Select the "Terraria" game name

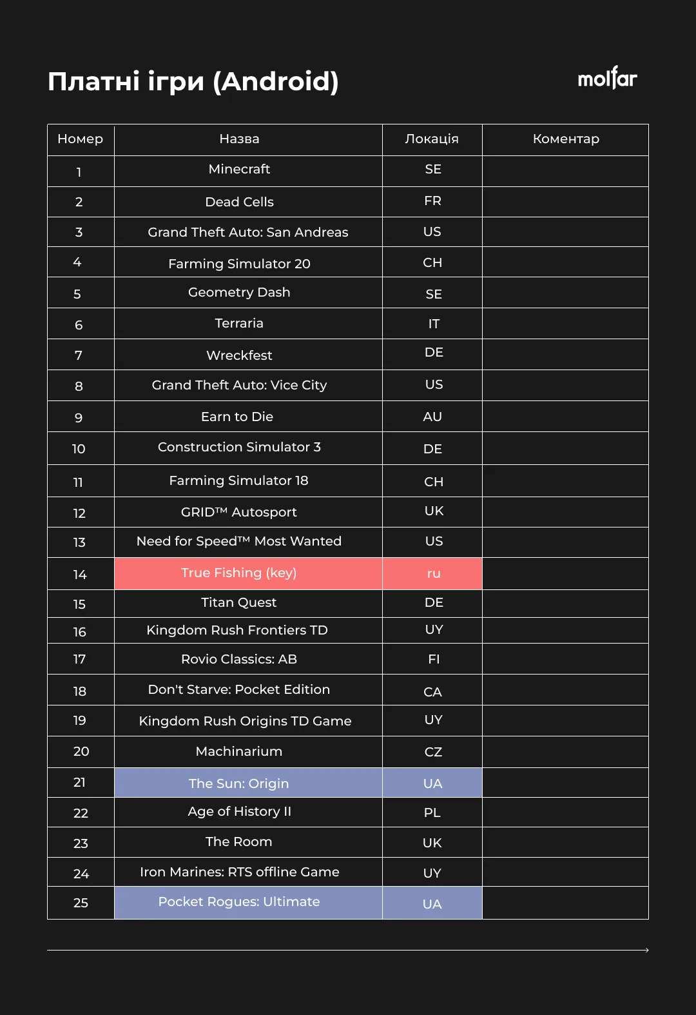click(x=239, y=324)
